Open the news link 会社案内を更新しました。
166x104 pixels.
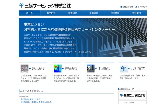pyautogui.click(x=31, y=99)
